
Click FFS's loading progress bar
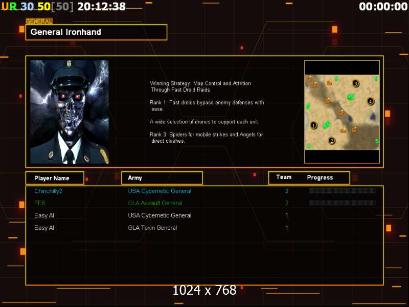(342, 203)
